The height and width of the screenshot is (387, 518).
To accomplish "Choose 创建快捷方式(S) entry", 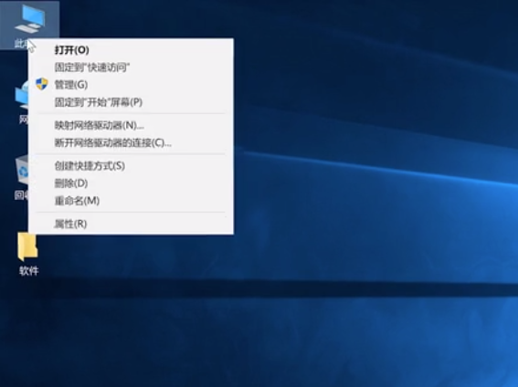I will coord(132,165).
